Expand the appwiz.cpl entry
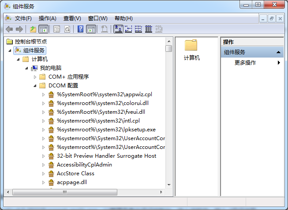 click(x=43, y=94)
